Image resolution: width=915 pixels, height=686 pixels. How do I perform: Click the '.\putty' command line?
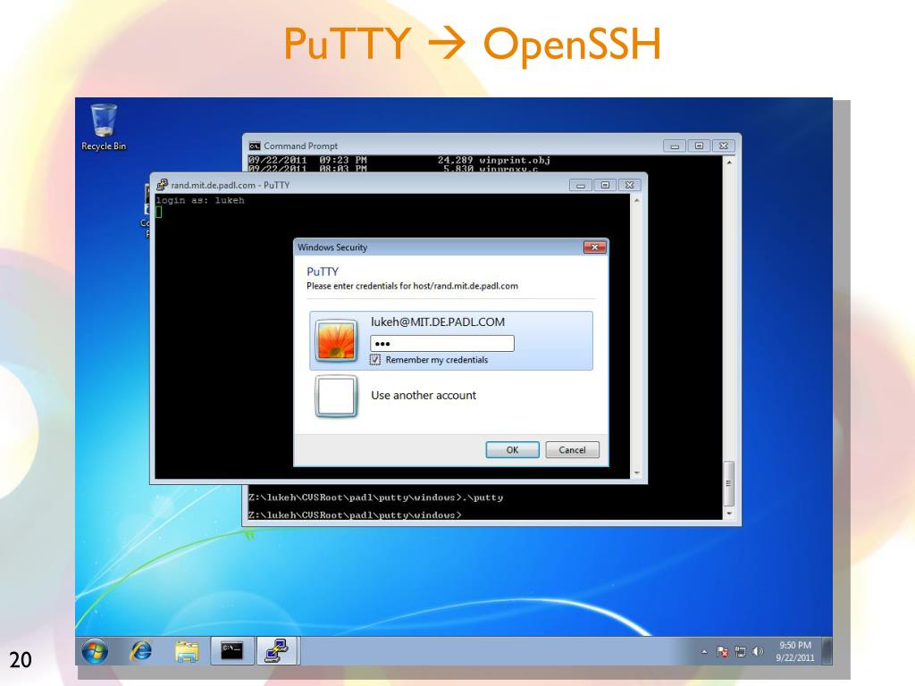375,498
